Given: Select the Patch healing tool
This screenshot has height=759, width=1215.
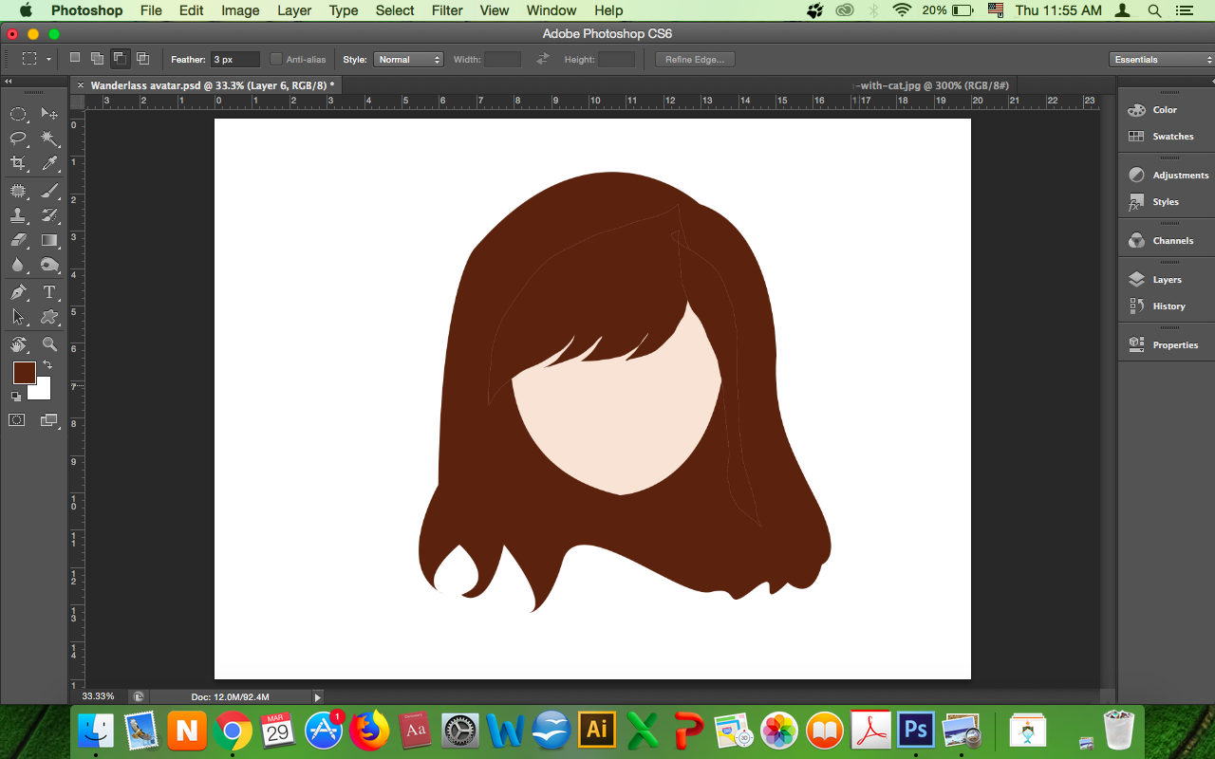Looking at the screenshot, I should 18,191.
